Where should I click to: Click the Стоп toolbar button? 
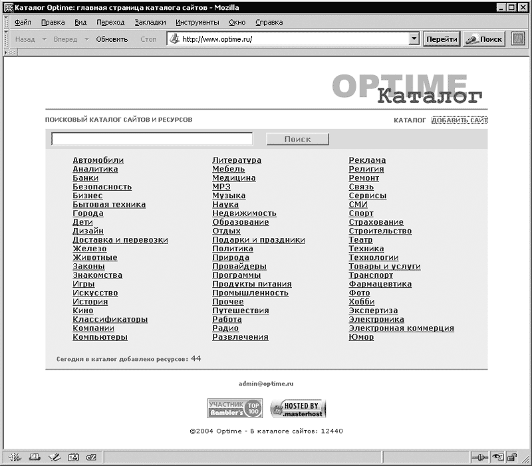[x=148, y=39]
